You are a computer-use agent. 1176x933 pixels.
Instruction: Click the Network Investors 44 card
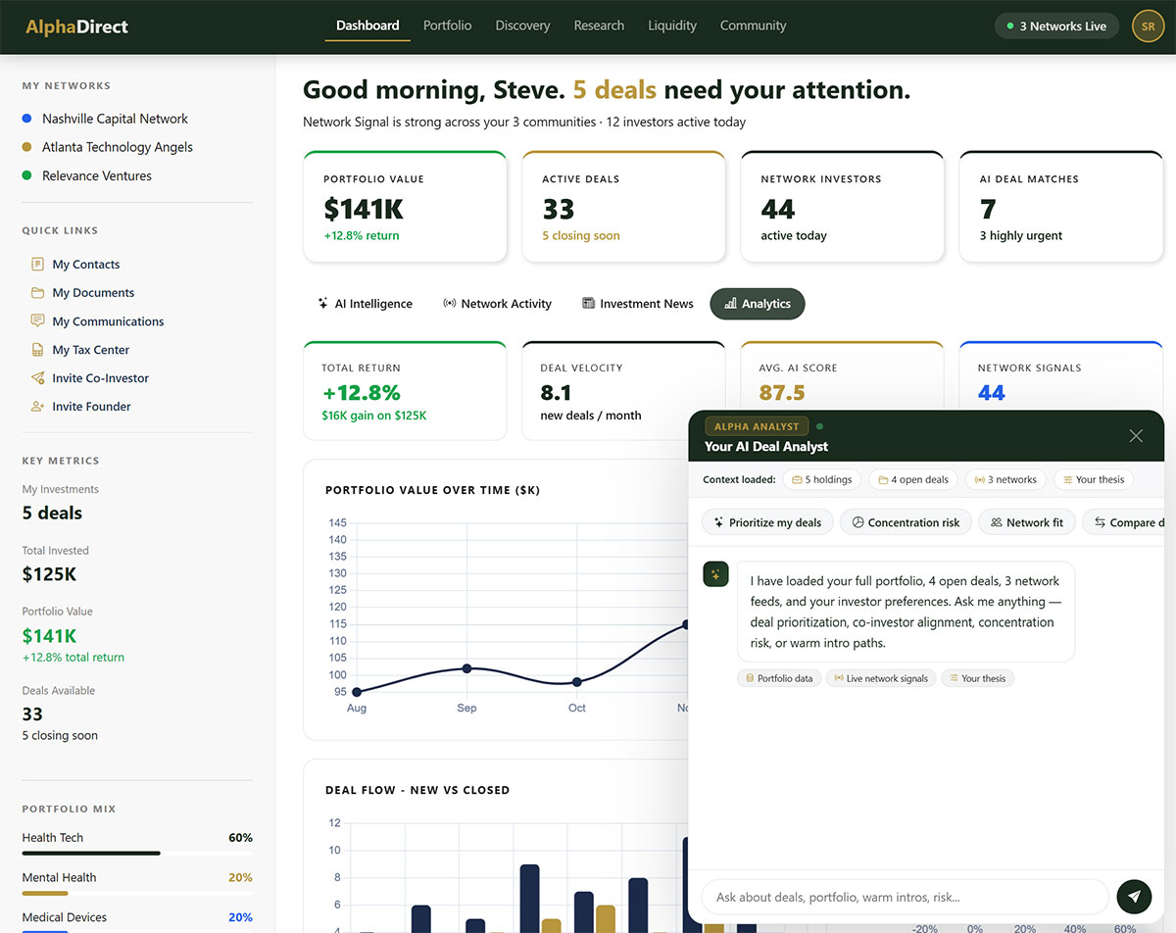coord(842,207)
